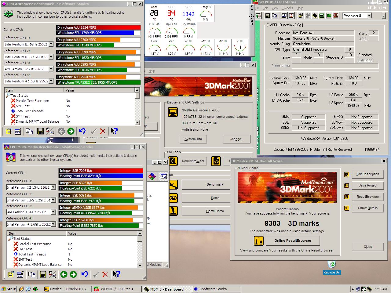Image resolution: width=391 pixels, height=293 pixels.
Task: Open Edit menu in WCPUID
Action: [265, 8]
